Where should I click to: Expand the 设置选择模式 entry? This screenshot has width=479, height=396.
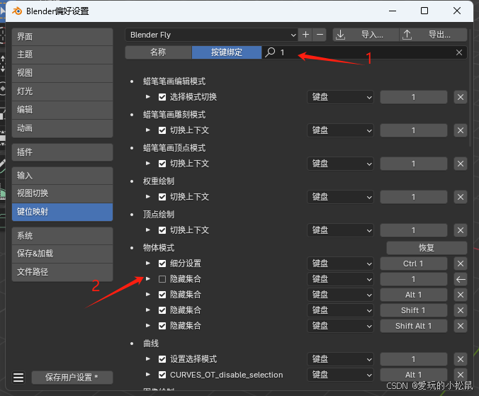(x=148, y=358)
